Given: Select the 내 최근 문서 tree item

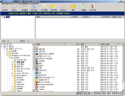Looking at the screenshot, I should click(x=21, y=60).
